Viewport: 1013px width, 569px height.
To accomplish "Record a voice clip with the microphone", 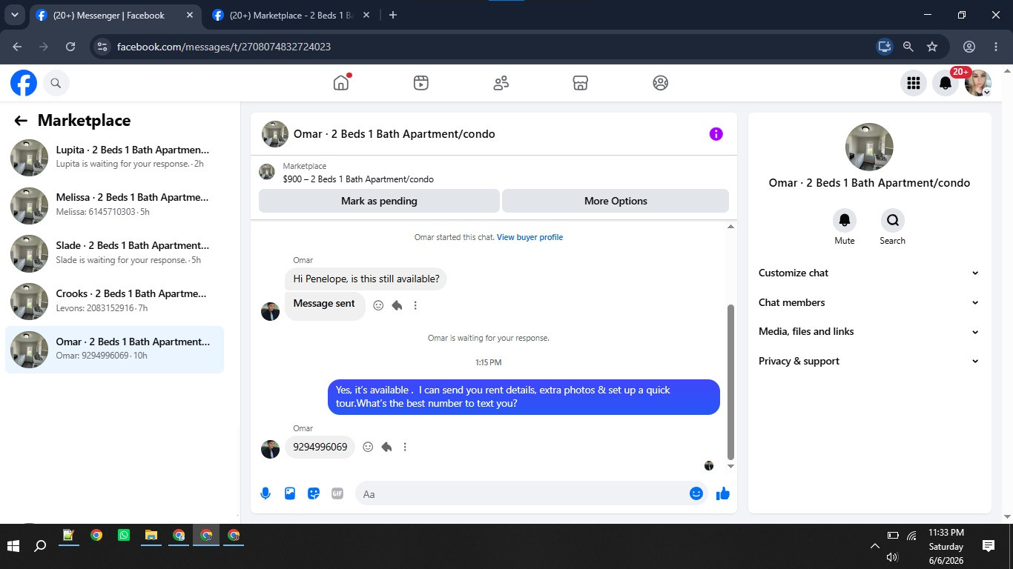I will tap(265, 493).
